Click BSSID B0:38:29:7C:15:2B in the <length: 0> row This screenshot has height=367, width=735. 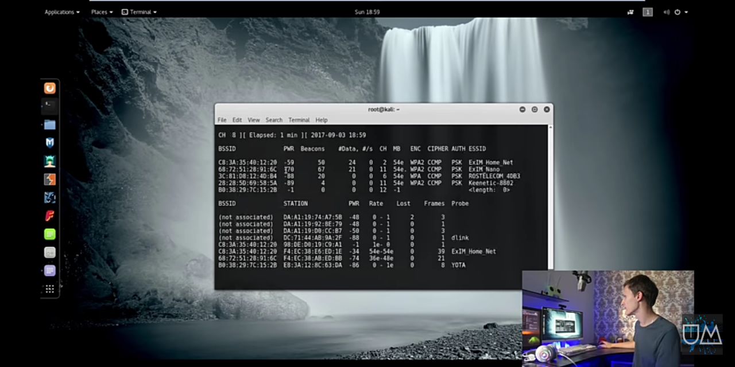tap(247, 190)
